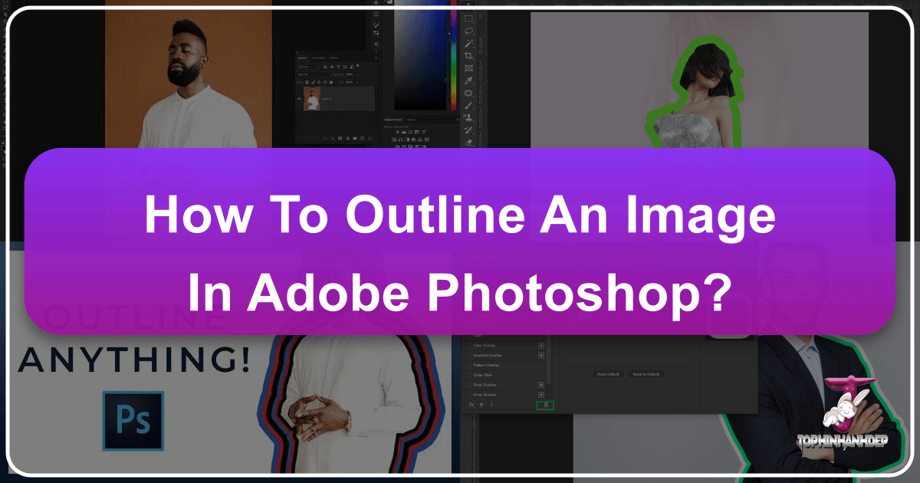Image resolution: width=920 pixels, height=483 pixels.
Task: Enable the Gradient Overlay checkbox
Action: pyautogui.click(x=471, y=355)
